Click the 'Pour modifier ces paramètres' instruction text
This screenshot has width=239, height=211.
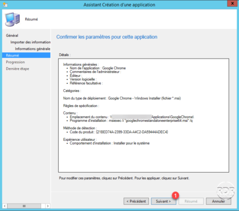[x=124, y=178]
